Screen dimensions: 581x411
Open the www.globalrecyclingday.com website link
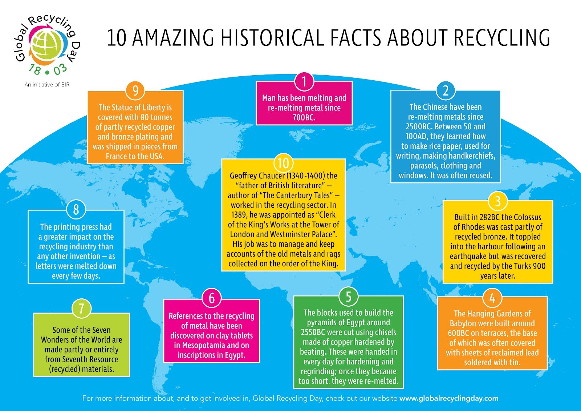coord(449,398)
